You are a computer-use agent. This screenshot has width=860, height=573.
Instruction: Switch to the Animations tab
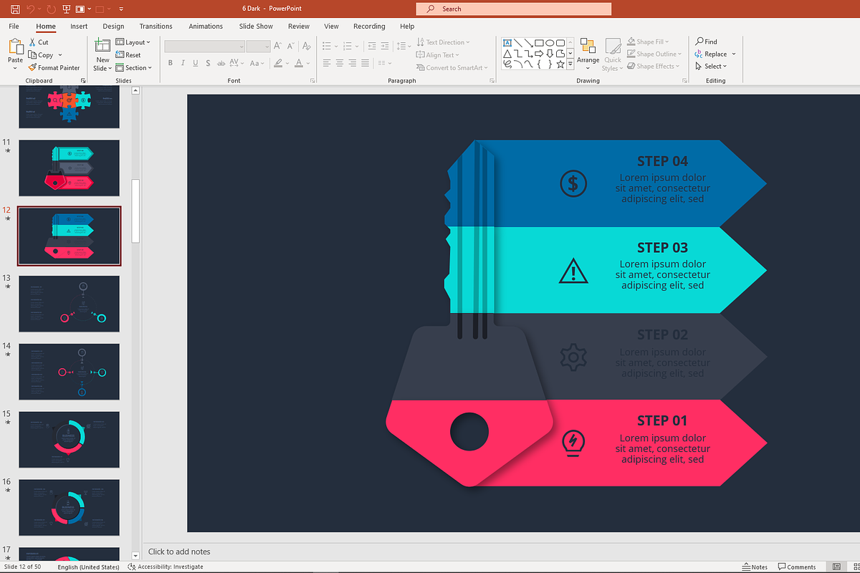[206, 26]
